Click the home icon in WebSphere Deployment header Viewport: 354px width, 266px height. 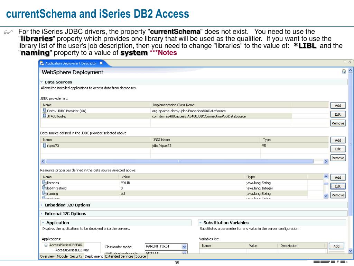(344, 71)
